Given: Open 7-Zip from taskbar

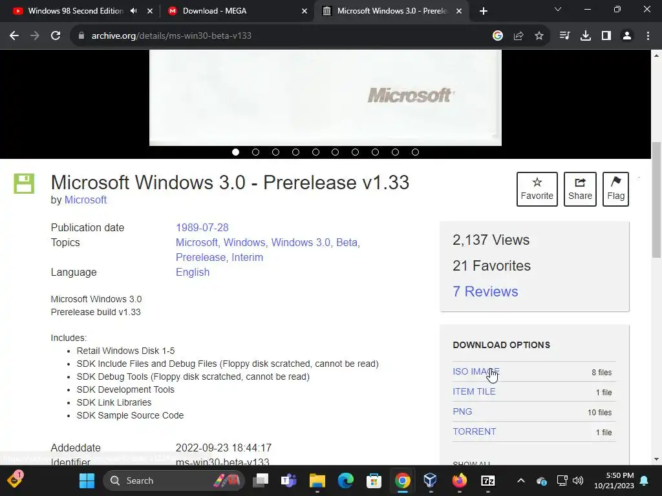Looking at the screenshot, I should [x=488, y=480].
